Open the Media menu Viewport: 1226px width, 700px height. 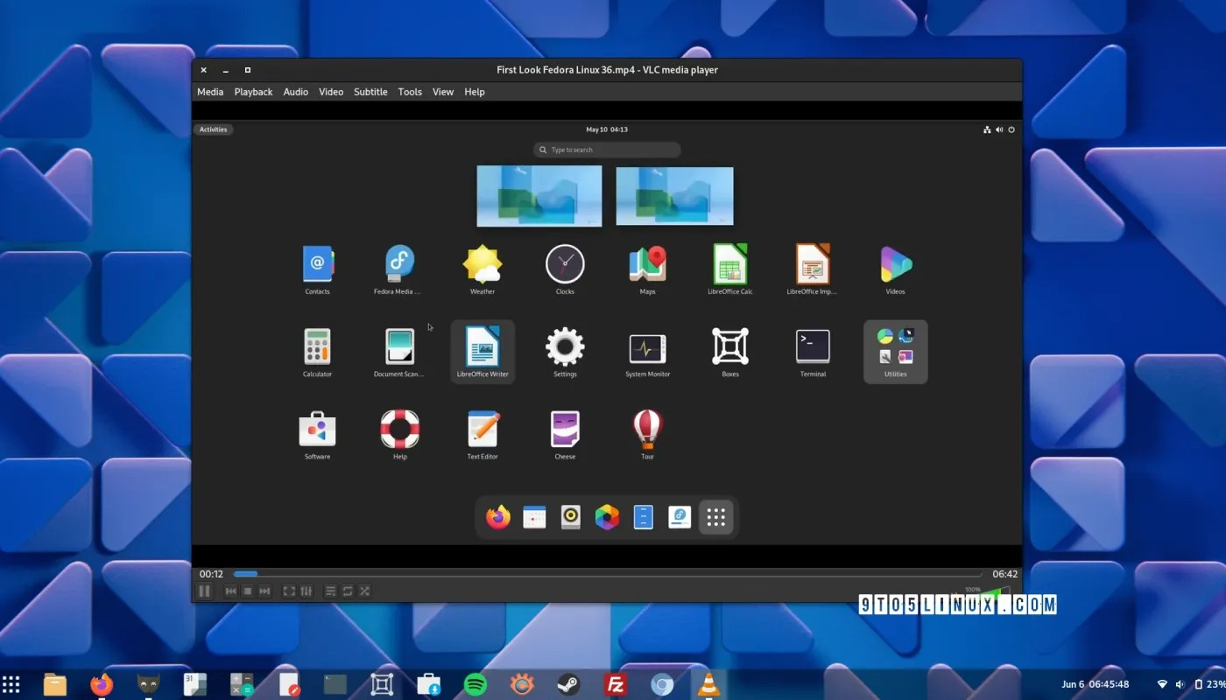[210, 92]
